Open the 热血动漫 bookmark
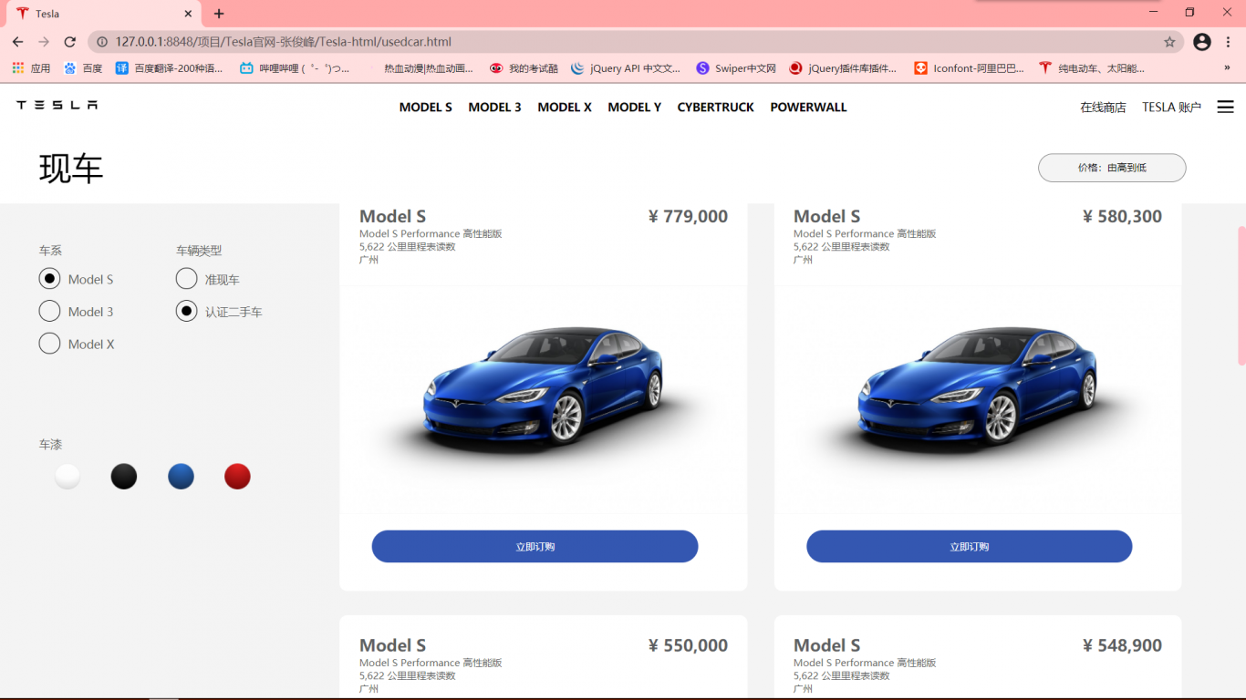The image size is (1246, 700). (420, 68)
